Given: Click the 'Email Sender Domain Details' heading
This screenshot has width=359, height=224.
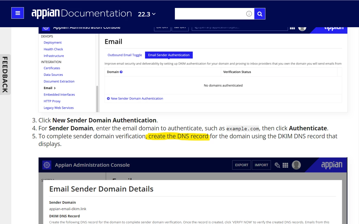Looking at the screenshot, I should click(x=101, y=189).
